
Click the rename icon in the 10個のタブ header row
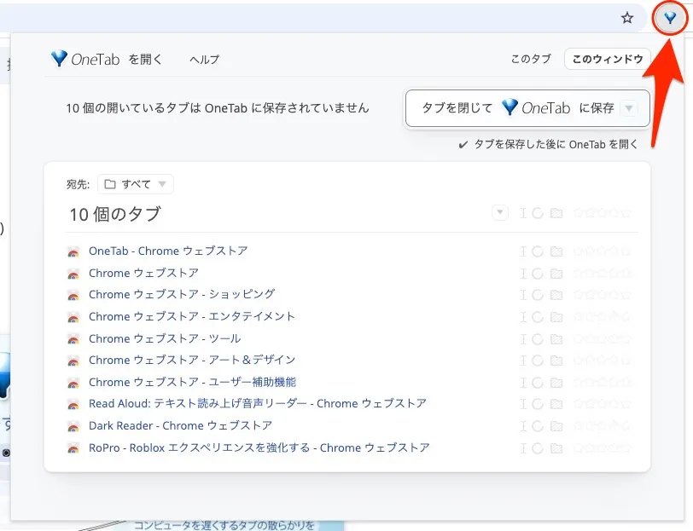click(522, 213)
